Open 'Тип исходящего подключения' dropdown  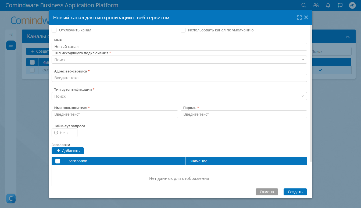pyautogui.click(x=179, y=60)
